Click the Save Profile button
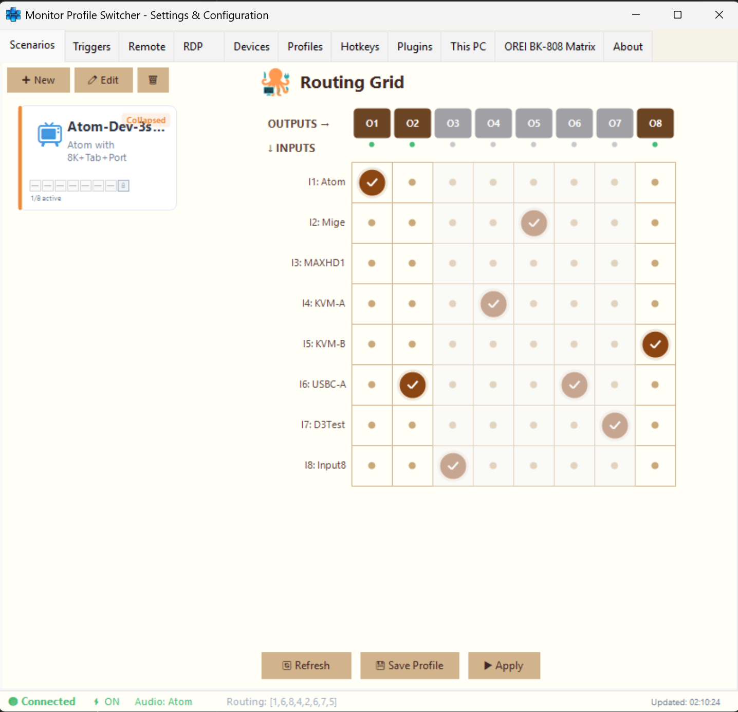This screenshot has height=712, width=738. click(x=410, y=665)
